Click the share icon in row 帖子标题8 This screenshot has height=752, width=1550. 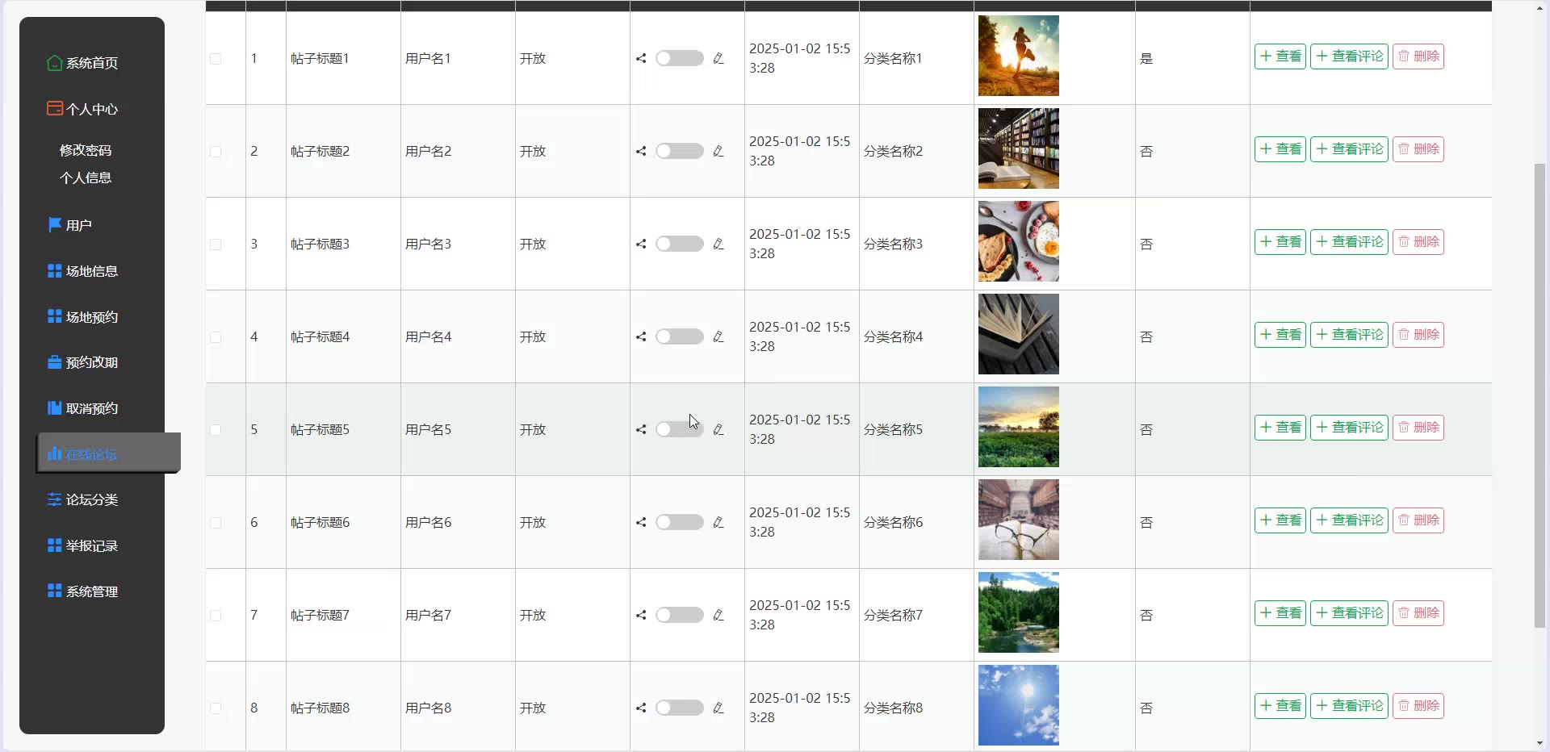coord(641,708)
